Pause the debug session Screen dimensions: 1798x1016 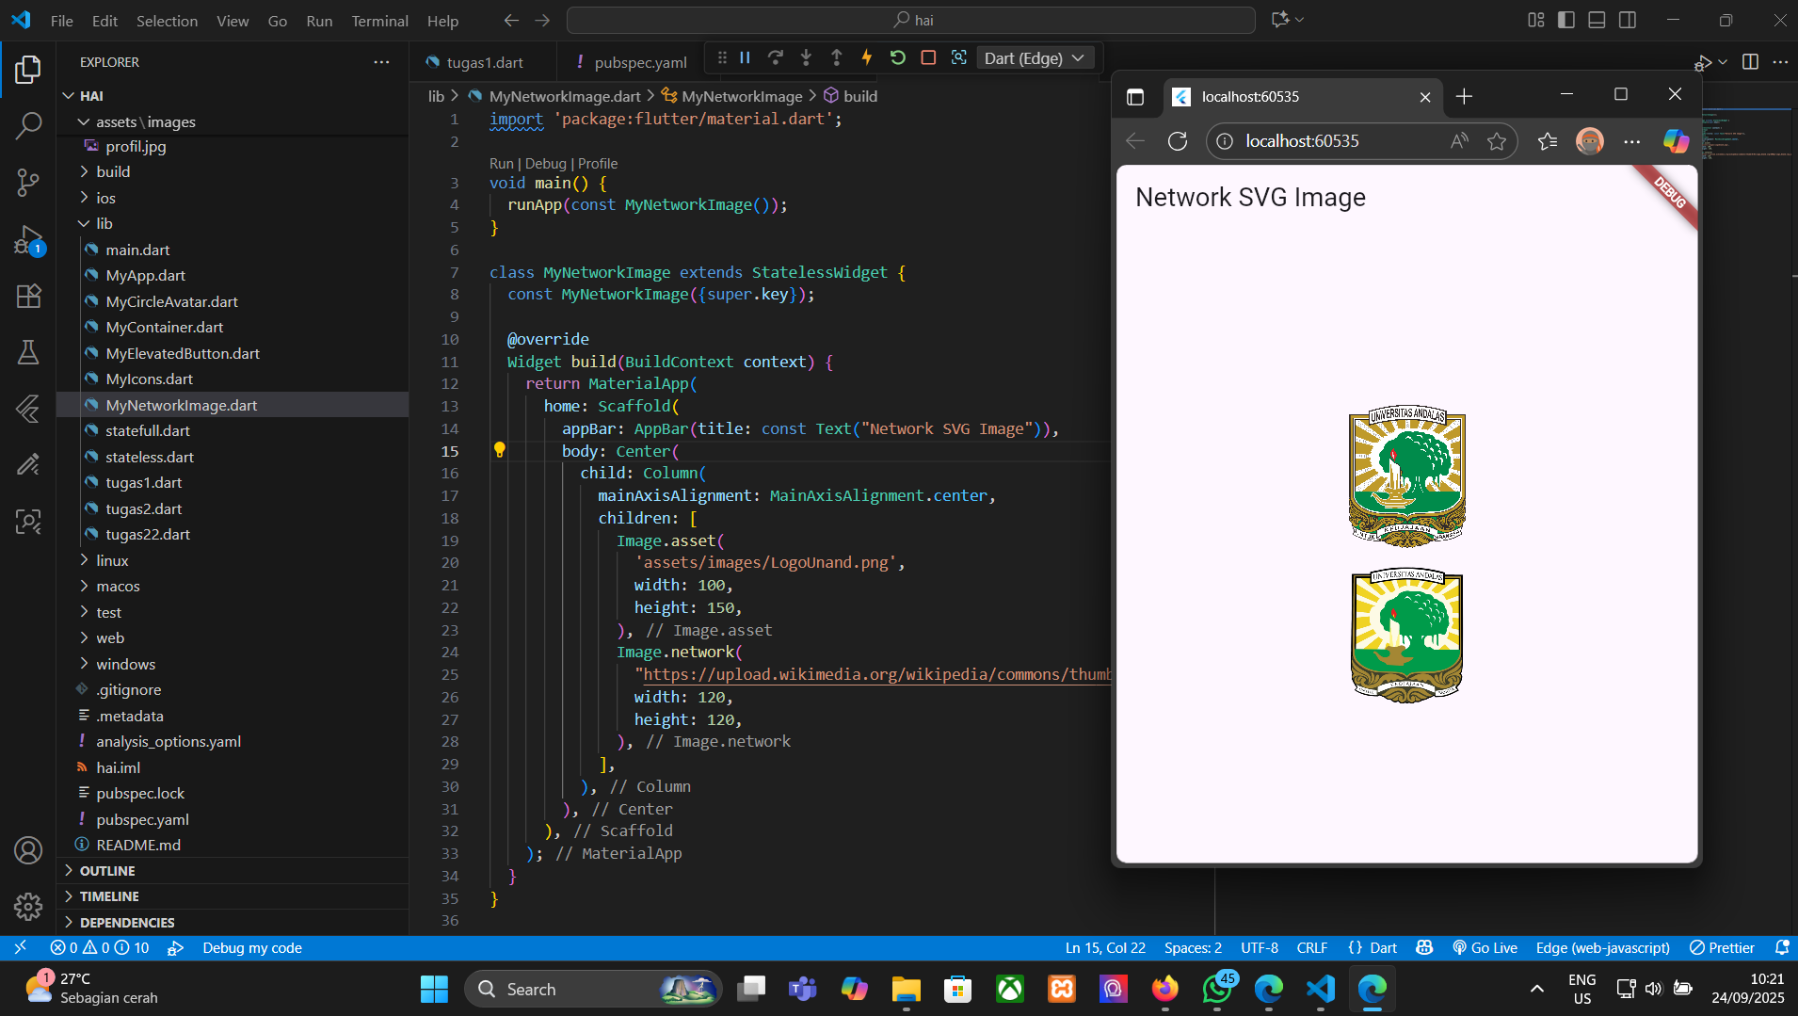[745, 58]
